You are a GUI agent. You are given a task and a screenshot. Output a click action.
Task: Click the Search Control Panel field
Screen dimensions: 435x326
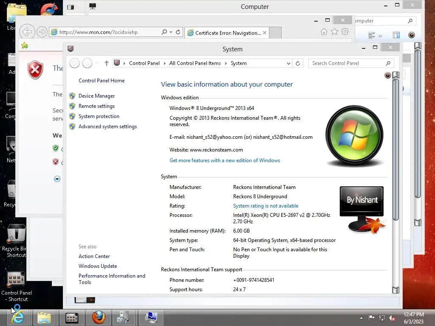pos(351,64)
